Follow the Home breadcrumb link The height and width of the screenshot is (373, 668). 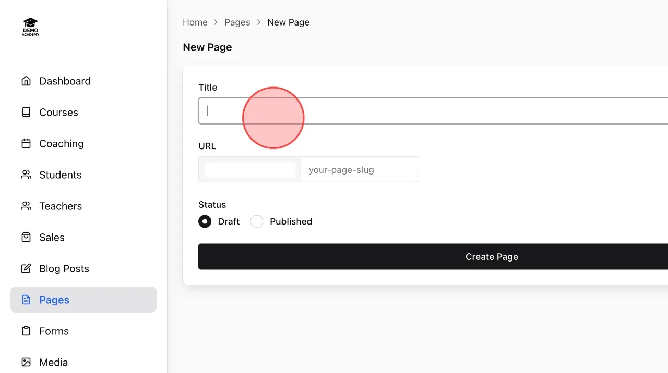tap(195, 22)
